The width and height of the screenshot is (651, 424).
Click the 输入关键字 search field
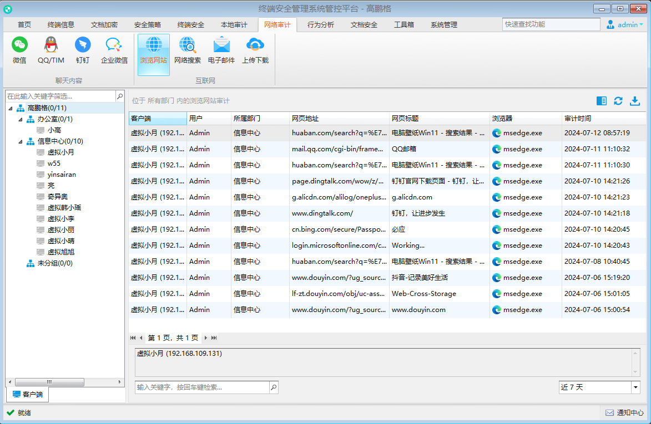[202, 387]
